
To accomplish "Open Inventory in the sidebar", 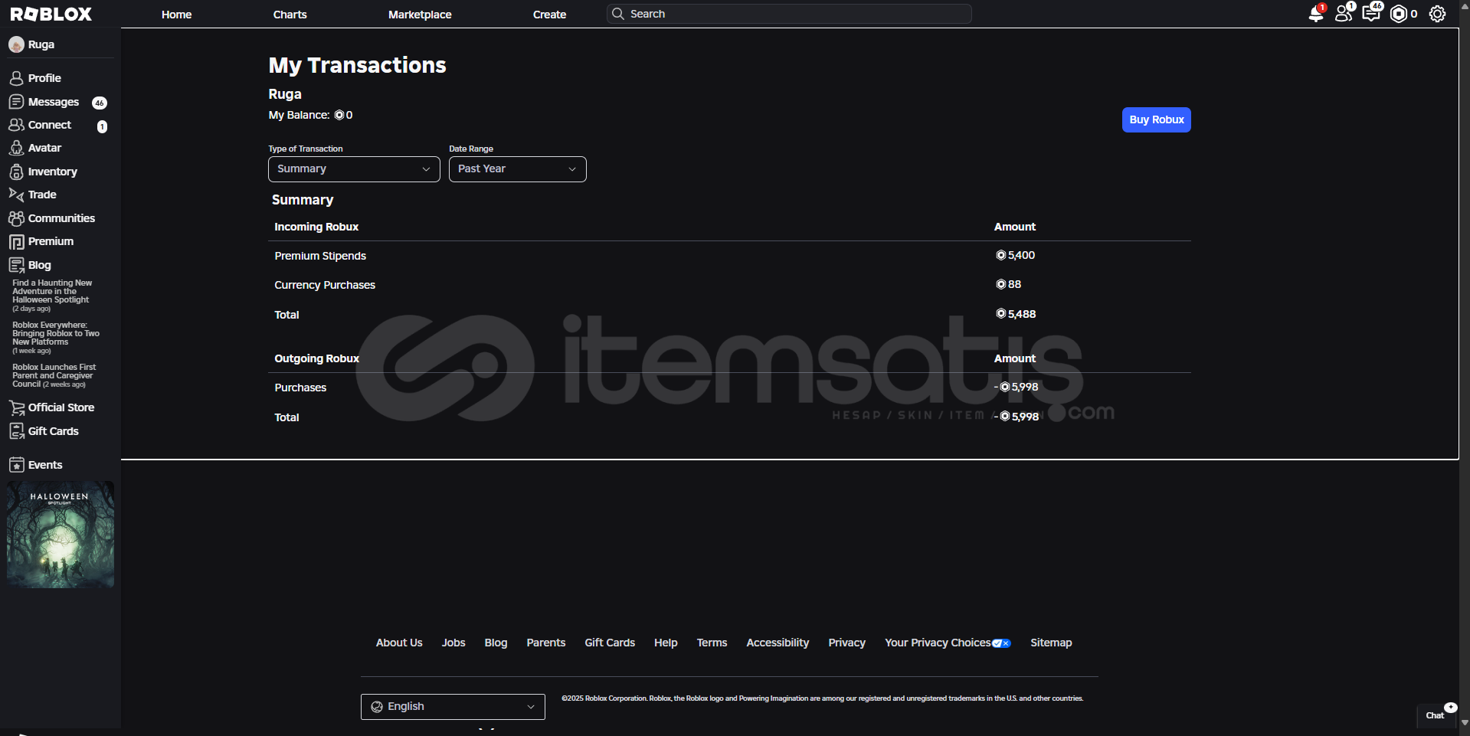I will tap(52, 172).
